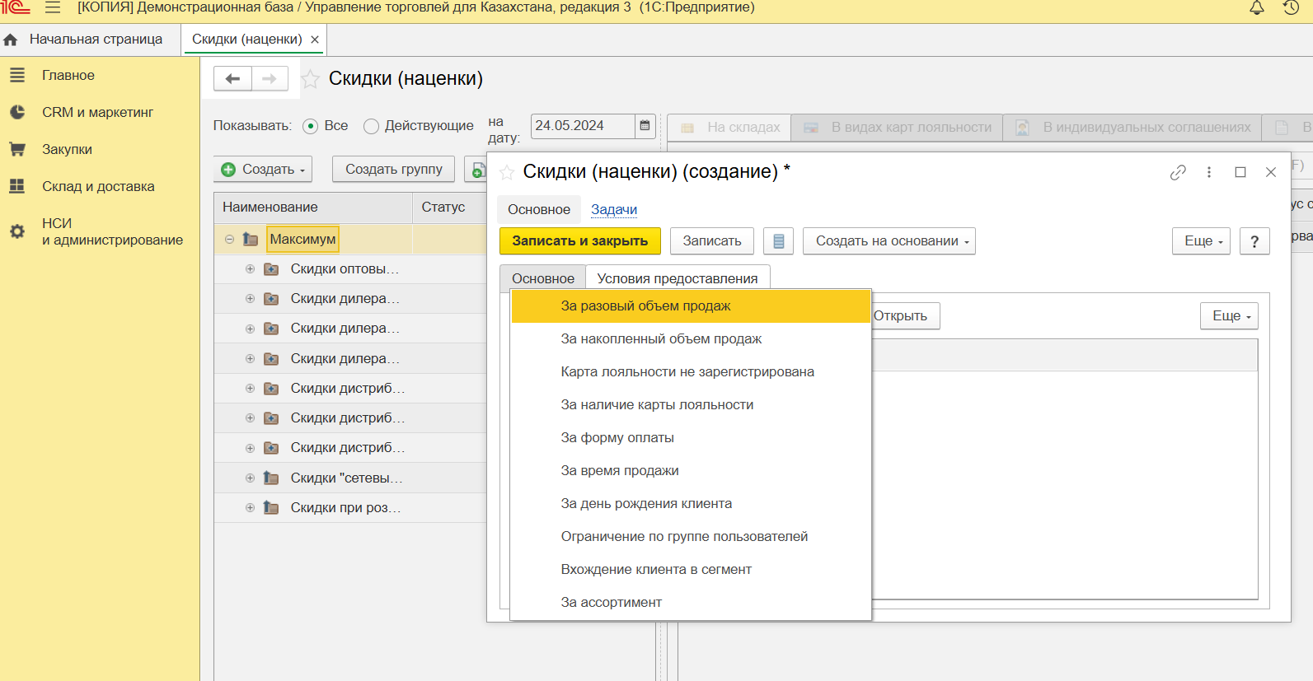Expand the 'Скидки "сетевы…' group

[250, 478]
